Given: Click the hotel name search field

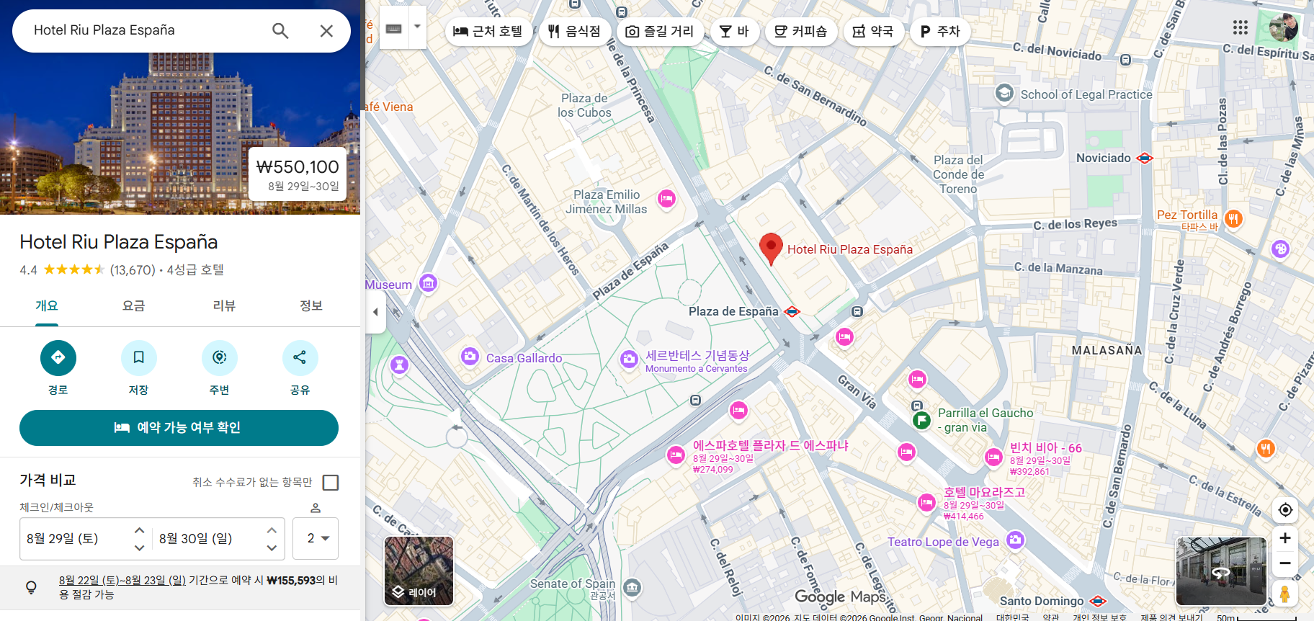Looking at the screenshot, I should click(x=144, y=30).
